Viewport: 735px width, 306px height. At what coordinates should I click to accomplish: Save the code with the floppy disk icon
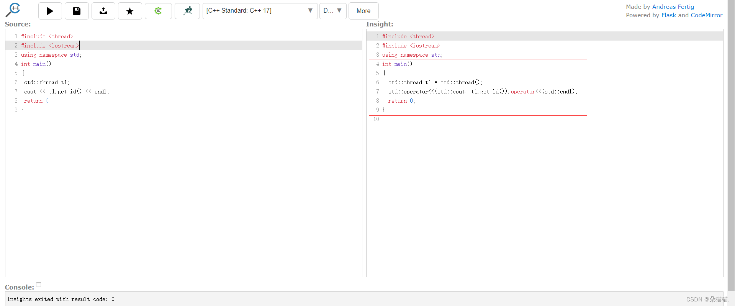click(77, 11)
